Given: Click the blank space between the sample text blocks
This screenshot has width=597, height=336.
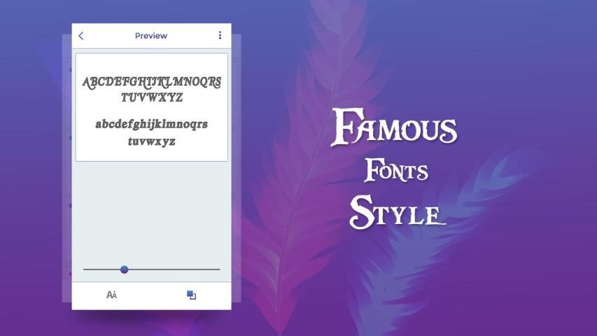Looking at the screenshot, I should coord(152,111).
